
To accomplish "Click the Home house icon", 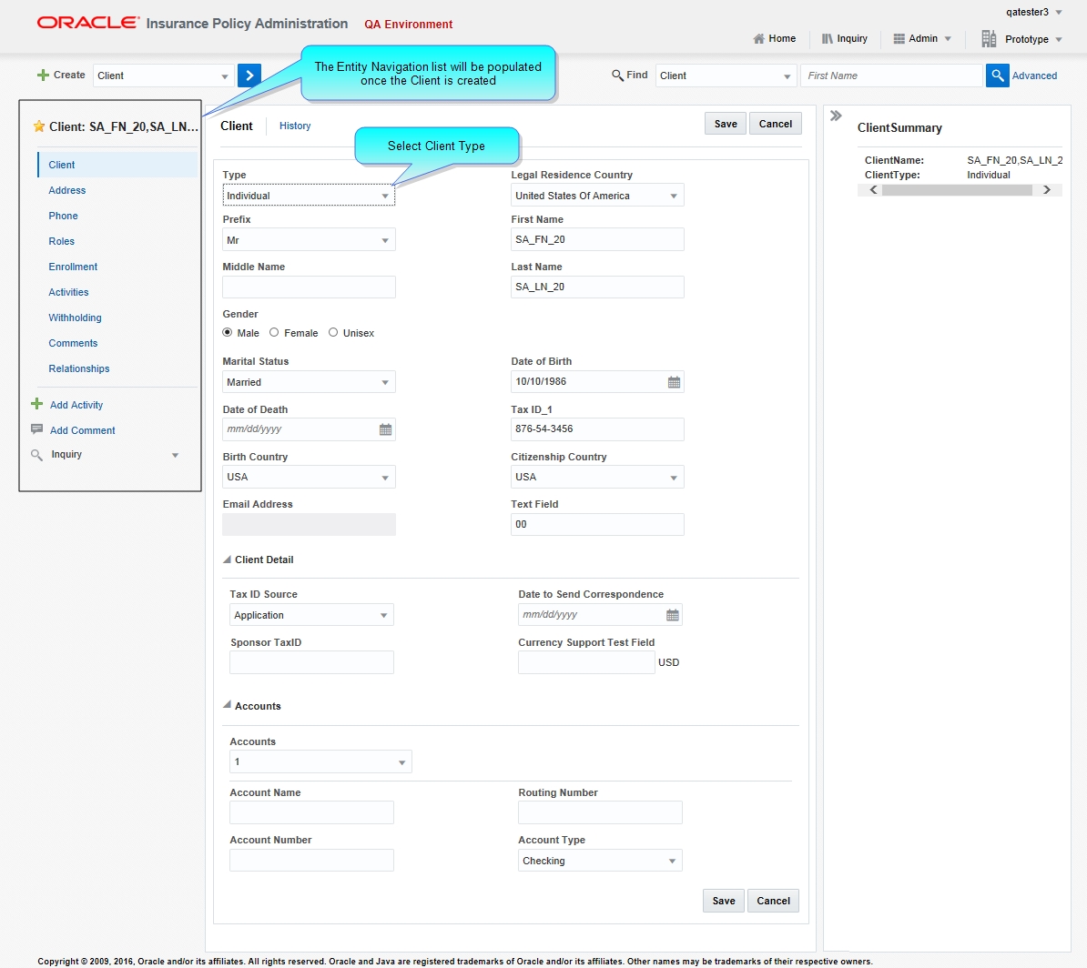I will click(759, 39).
